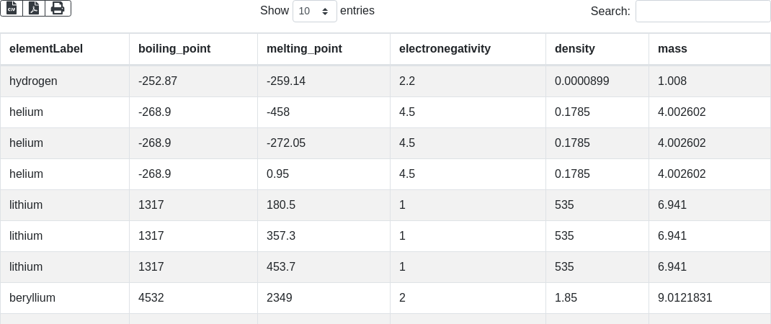Select the hydrogen row label
Viewport: 771px width, 324px height.
tap(33, 81)
